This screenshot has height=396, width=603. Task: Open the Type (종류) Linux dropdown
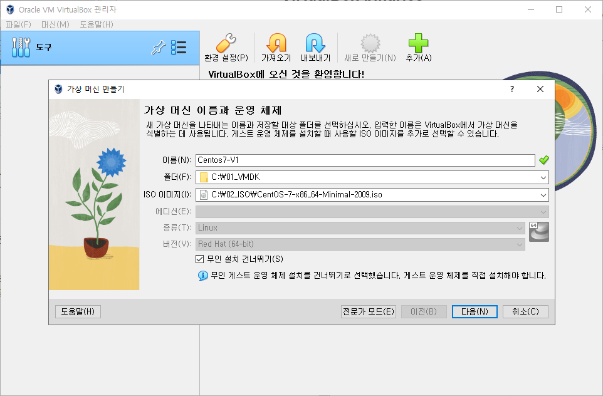pyautogui.click(x=360, y=228)
